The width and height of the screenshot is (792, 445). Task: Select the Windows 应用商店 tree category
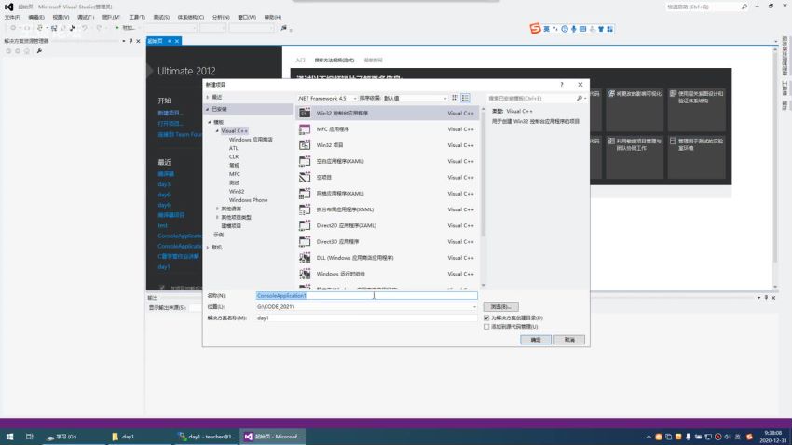251,140
